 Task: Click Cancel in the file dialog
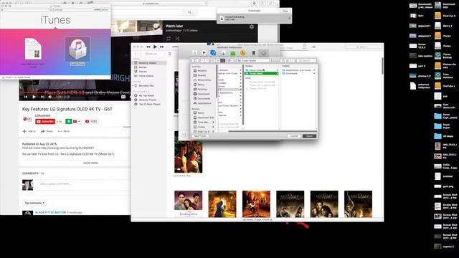pyautogui.click(x=294, y=136)
